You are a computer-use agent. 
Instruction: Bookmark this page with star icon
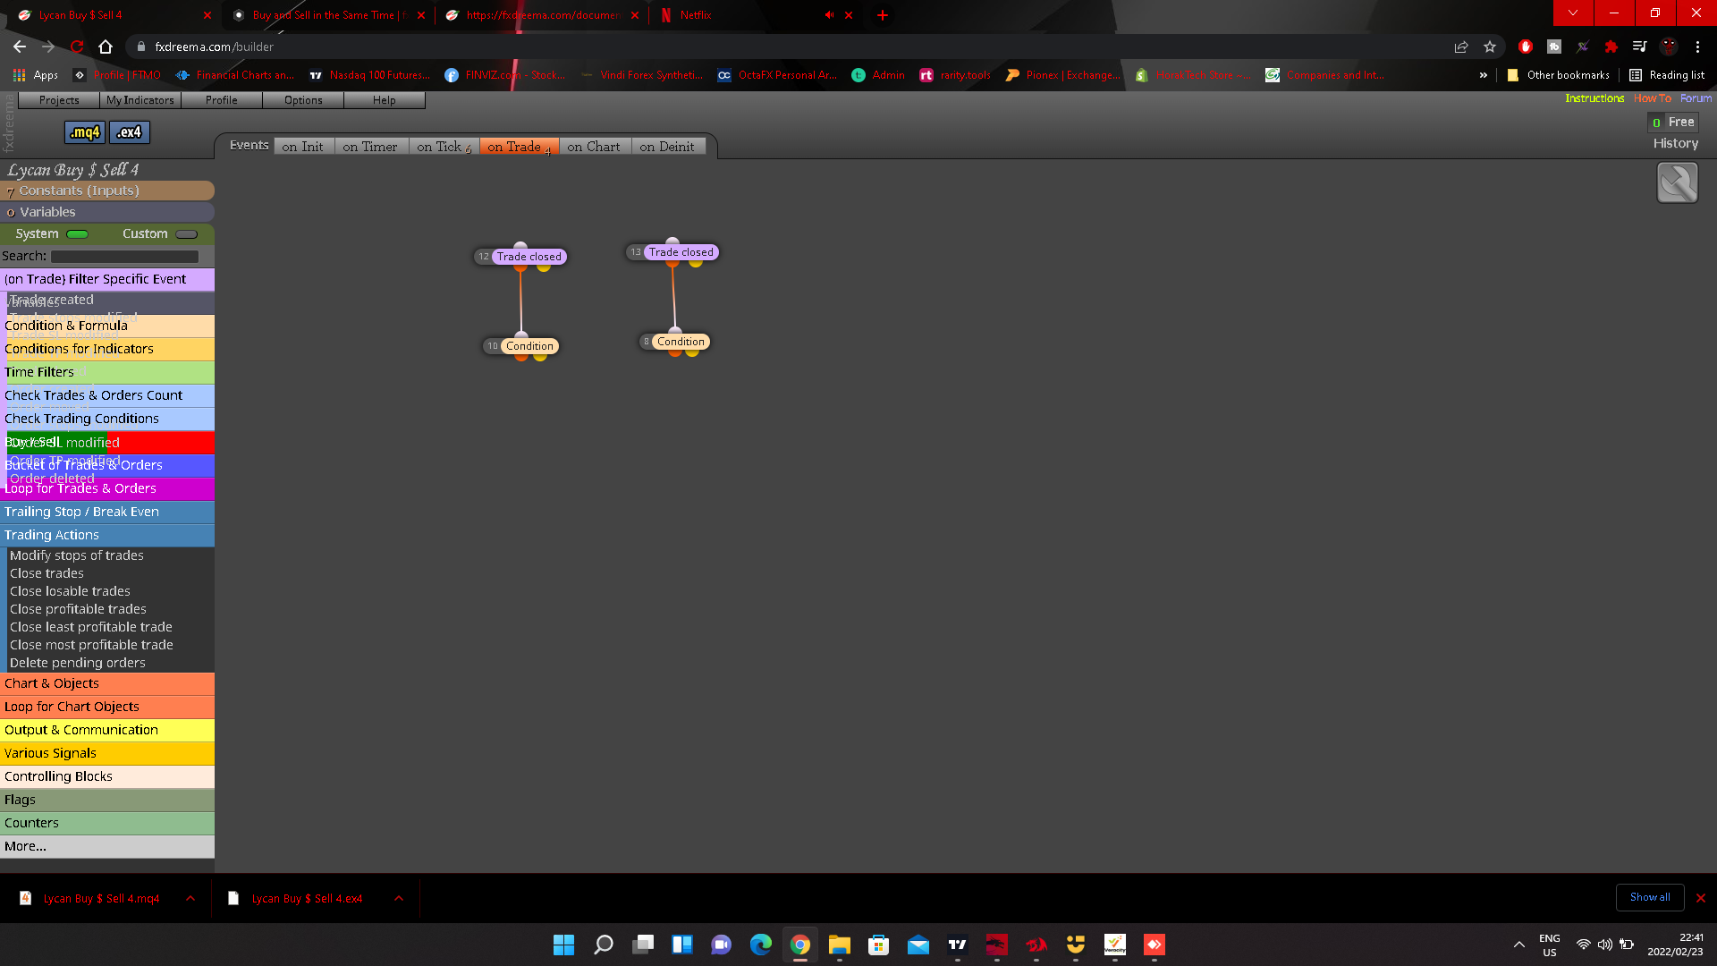tap(1490, 47)
